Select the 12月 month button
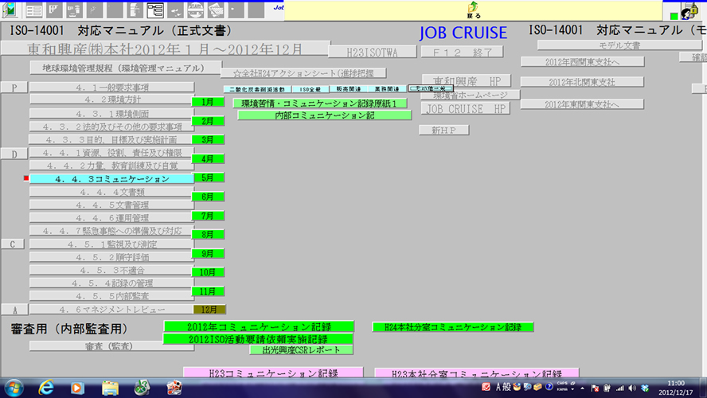This screenshot has width=707, height=398. [209, 308]
